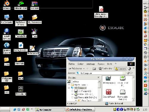The height and width of the screenshot is (112, 149).
Task: Expand the hard disk (C:) tree node
Action: point(72,94)
